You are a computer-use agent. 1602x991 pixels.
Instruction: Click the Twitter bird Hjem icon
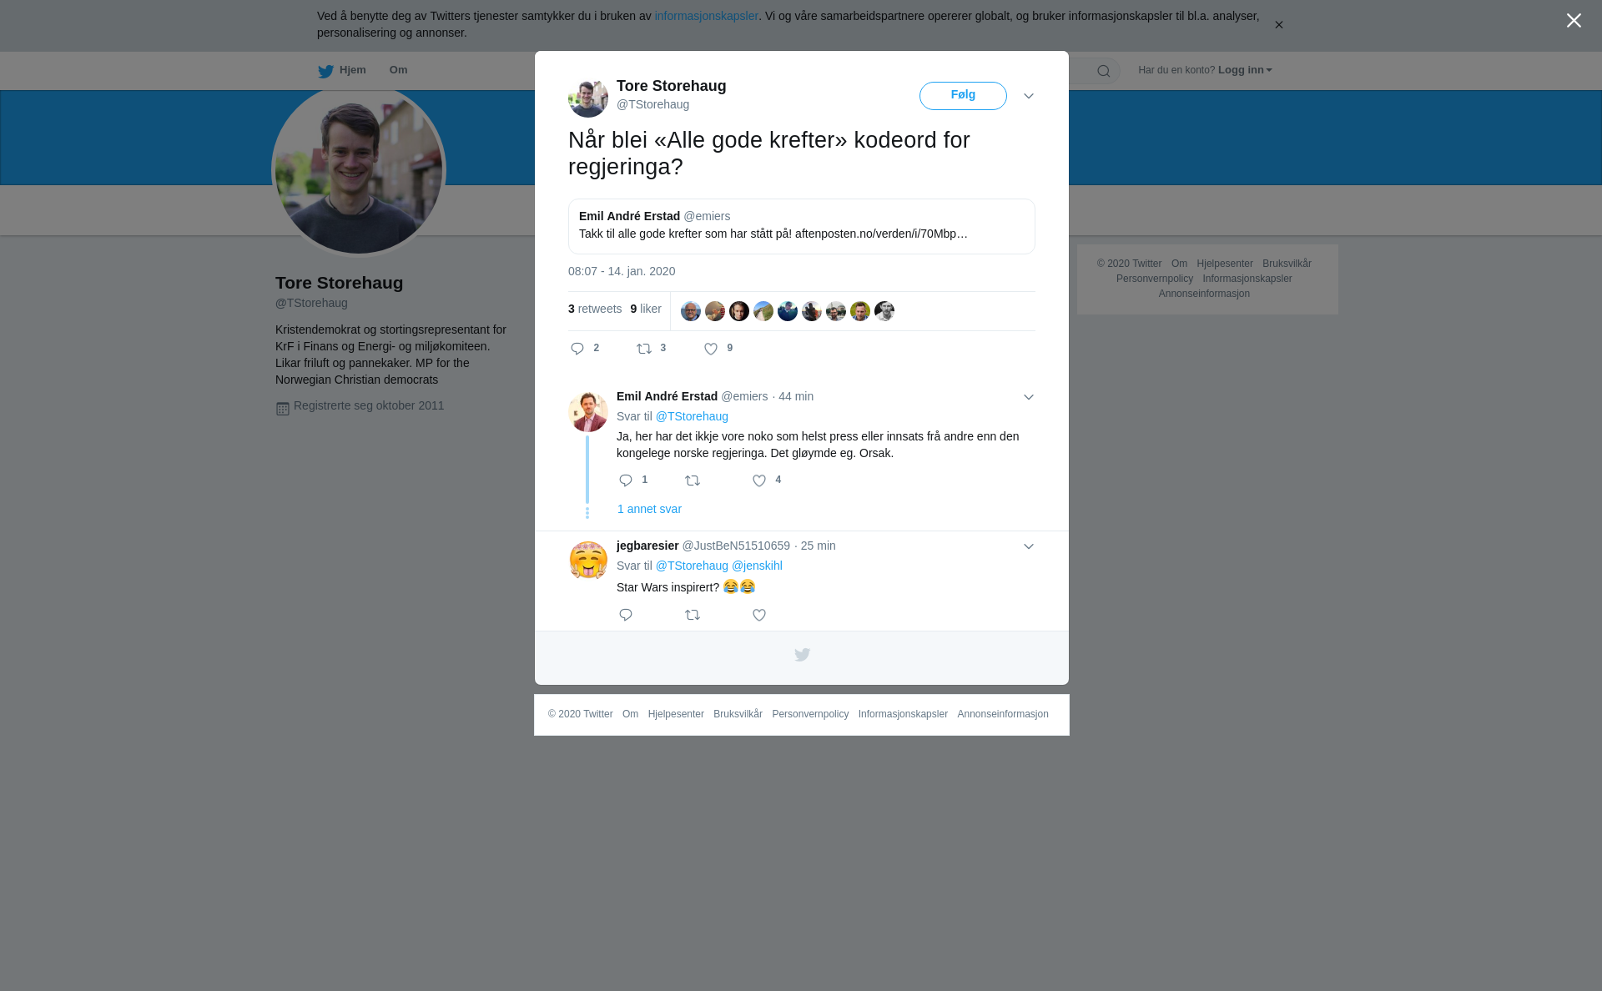(325, 71)
